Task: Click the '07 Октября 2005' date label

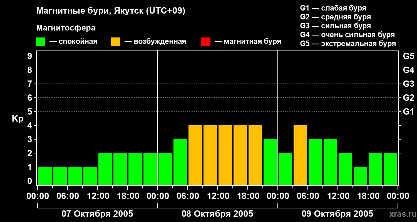Action: click(97, 214)
